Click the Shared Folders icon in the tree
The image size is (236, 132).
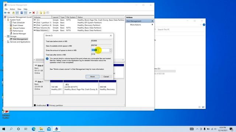pos(11,28)
